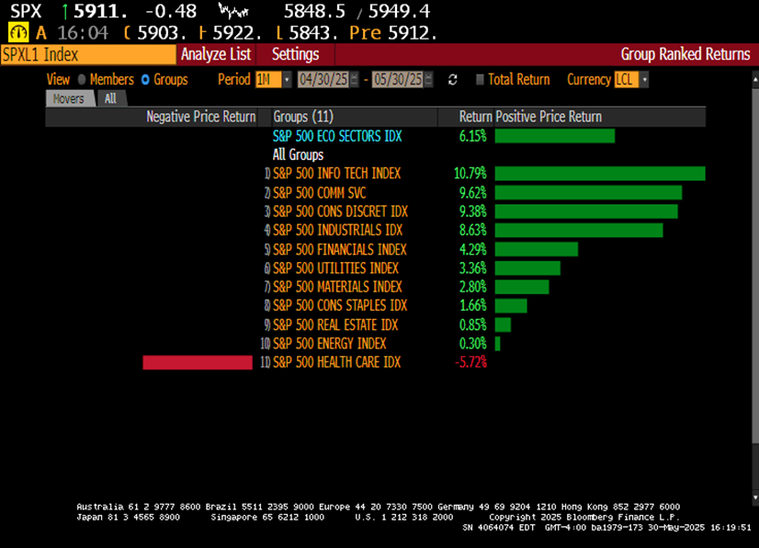759x548 pixels.
Task: Open the Settings menu
Action: (295, 54)
